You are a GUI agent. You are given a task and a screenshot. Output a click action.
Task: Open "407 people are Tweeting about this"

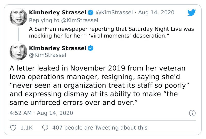pyautogui.click(x=100, y=127)
